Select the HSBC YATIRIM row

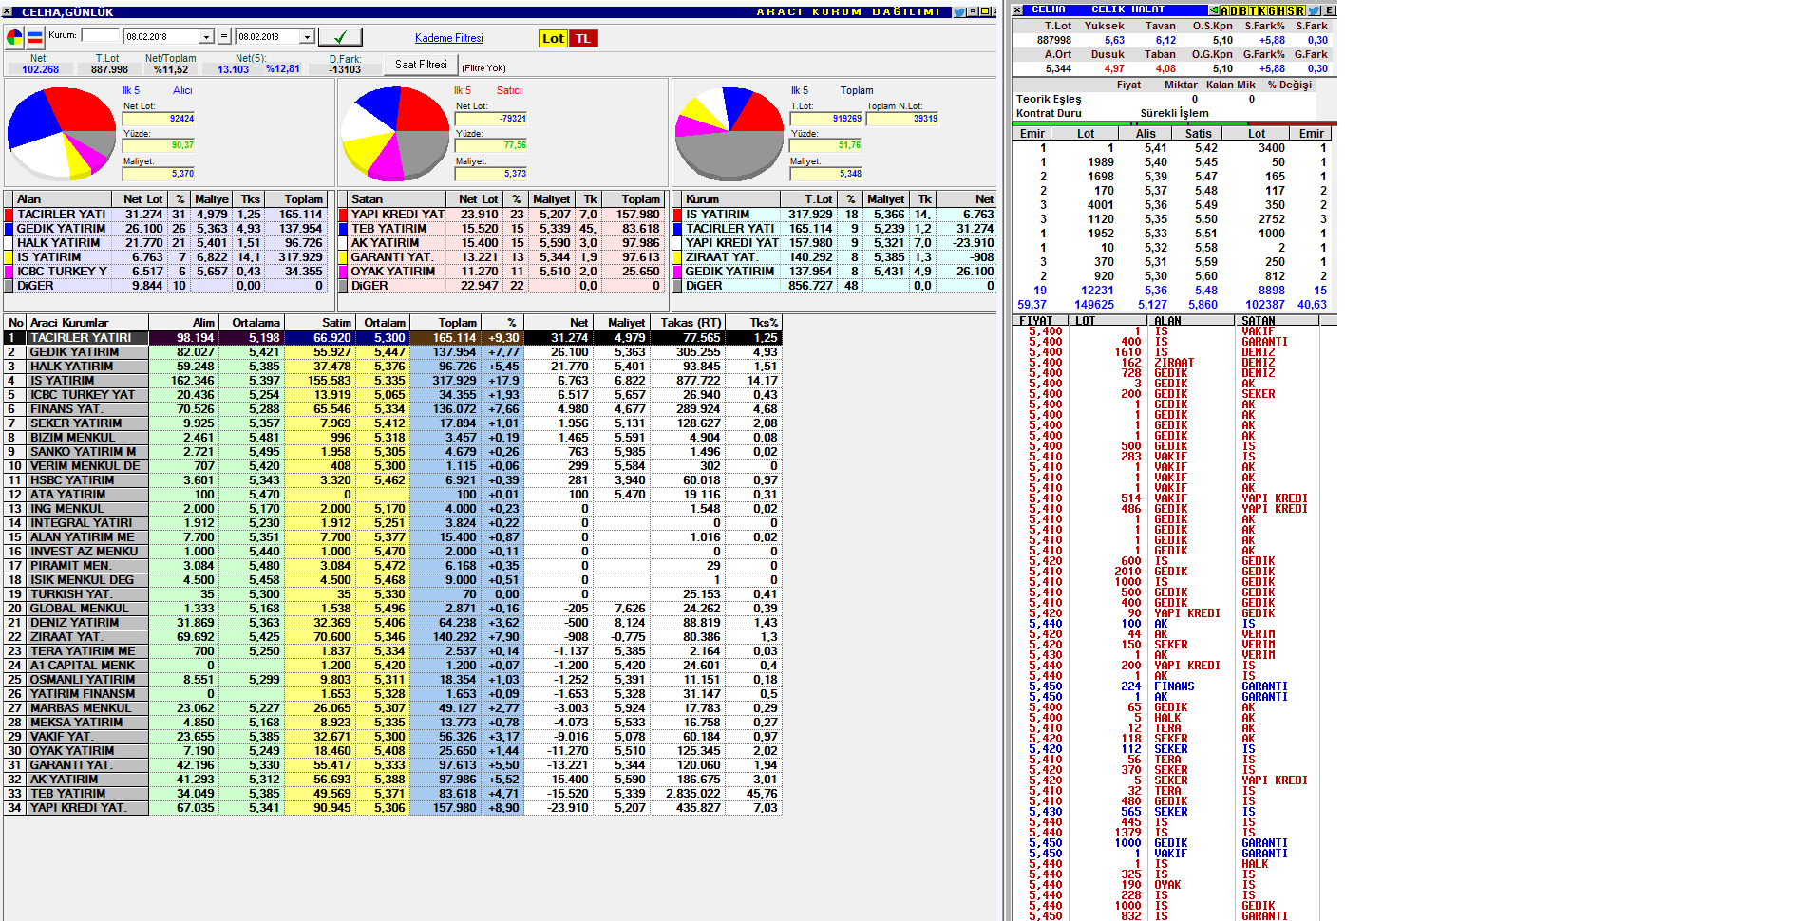[x=392, y=480]
